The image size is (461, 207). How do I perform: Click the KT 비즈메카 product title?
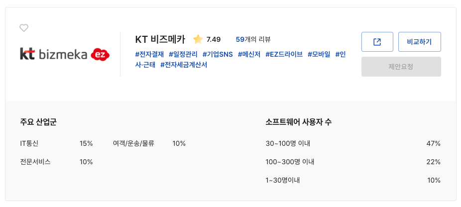coord(160,39)
